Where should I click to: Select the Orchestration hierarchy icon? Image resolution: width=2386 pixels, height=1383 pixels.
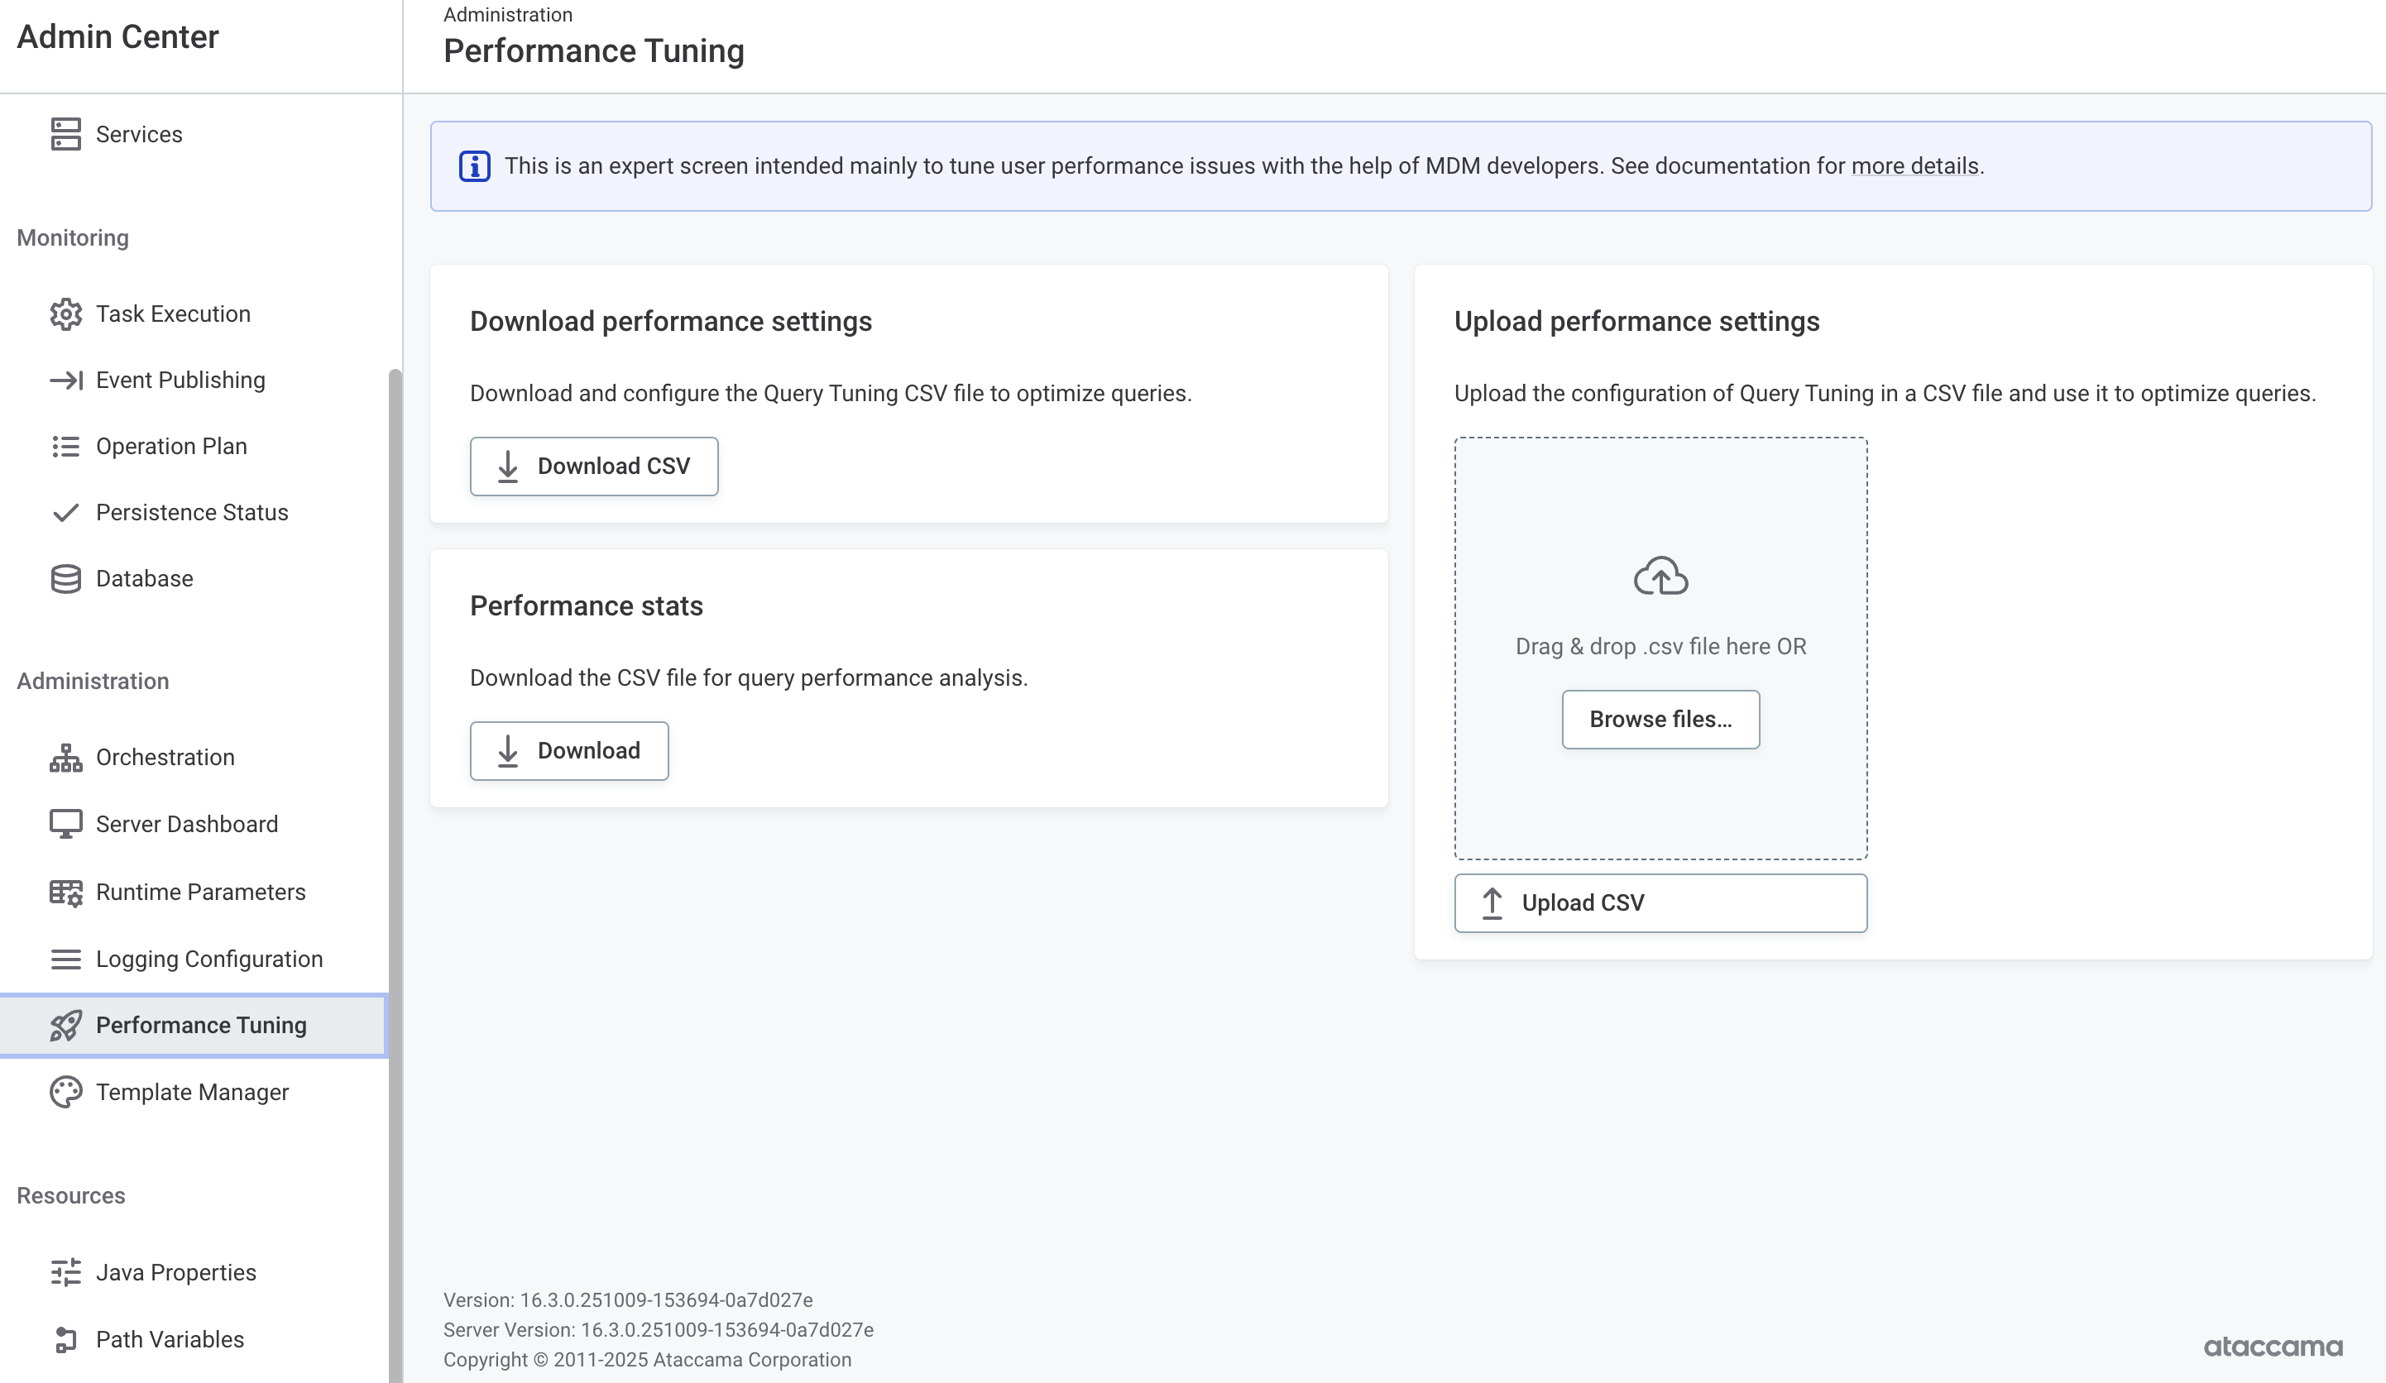pos(65,758)
